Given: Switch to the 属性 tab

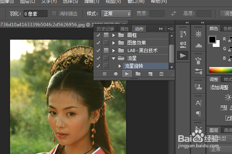Looking at the screenshot, I should point(124,29).
